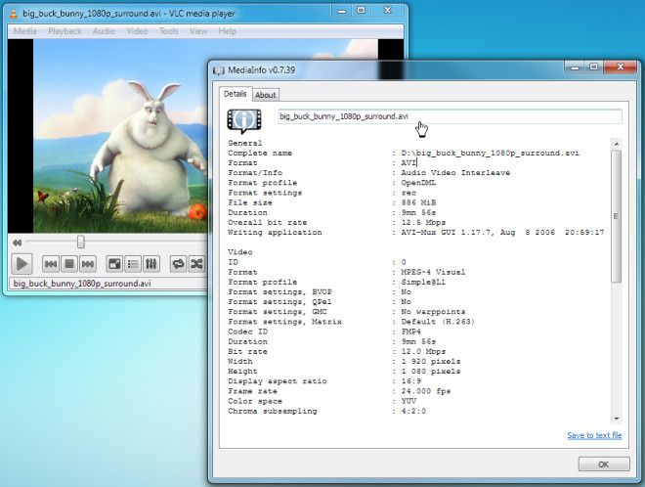Click the 'FMP4' codec ID value

tap(410, 332)
